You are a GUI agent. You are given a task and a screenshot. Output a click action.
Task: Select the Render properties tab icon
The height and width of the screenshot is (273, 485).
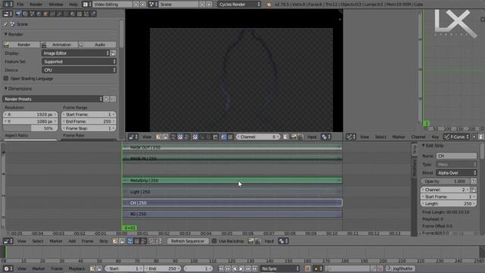18,14
